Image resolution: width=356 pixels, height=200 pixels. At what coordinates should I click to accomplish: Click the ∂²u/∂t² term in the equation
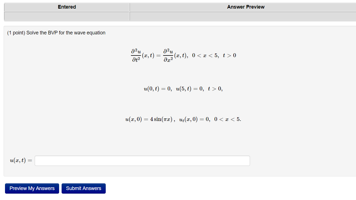tap(136, 55)
